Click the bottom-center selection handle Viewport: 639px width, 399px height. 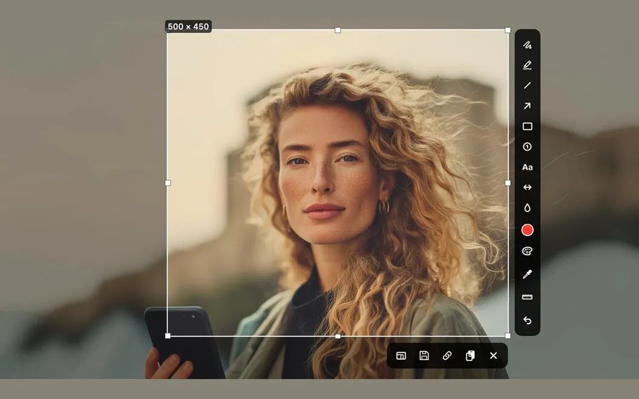338,336
